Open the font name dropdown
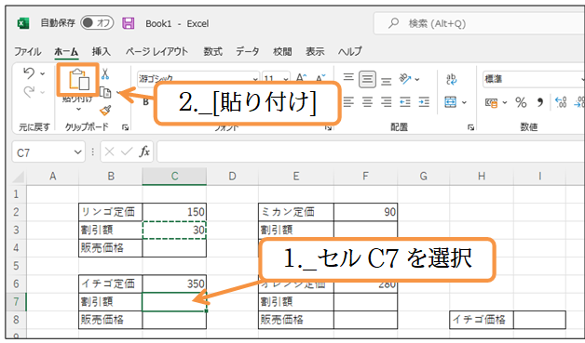Viewport: 585px width, 343px height. [x=255, y=79]
